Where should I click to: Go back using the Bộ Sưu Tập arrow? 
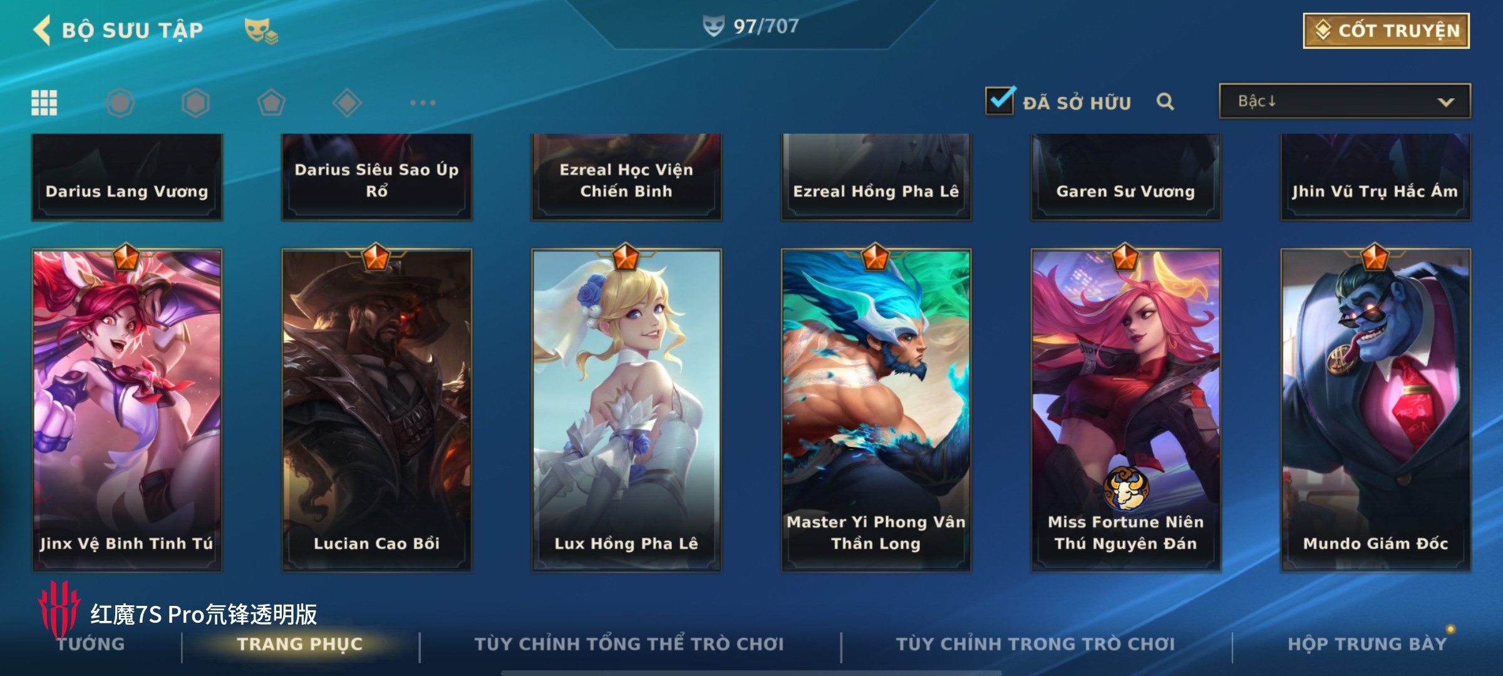pos(43,30)
